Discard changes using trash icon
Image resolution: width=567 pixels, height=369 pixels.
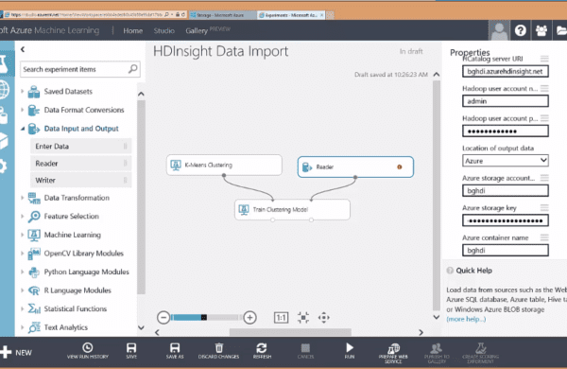pyautogui.click(x=219, y=351)
